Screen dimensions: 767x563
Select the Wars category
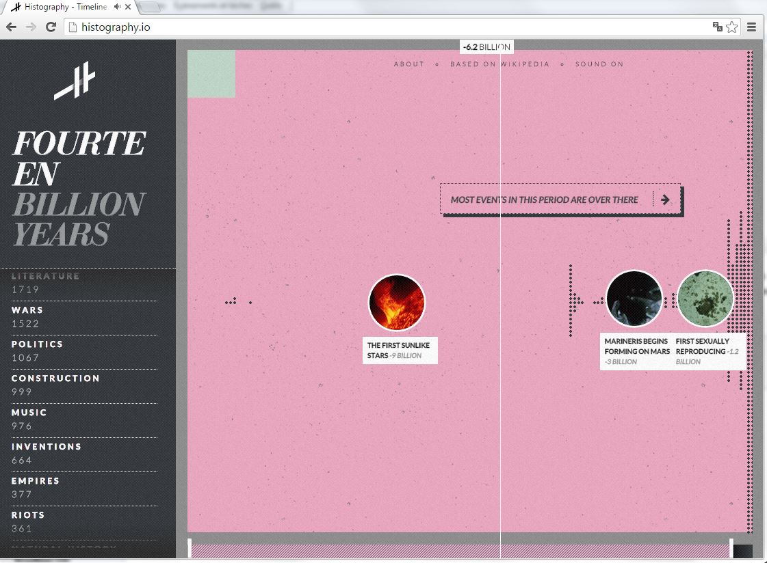point(27,310)
